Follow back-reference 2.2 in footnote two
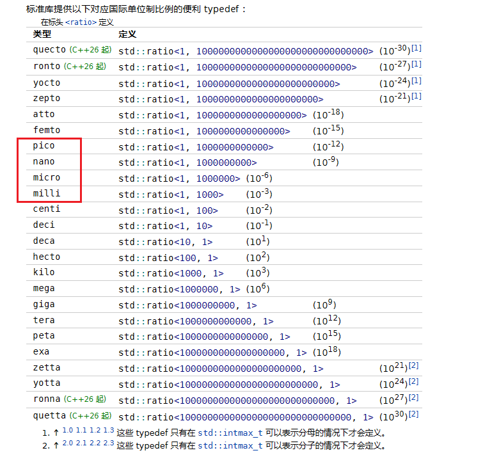 coord(95,443)
